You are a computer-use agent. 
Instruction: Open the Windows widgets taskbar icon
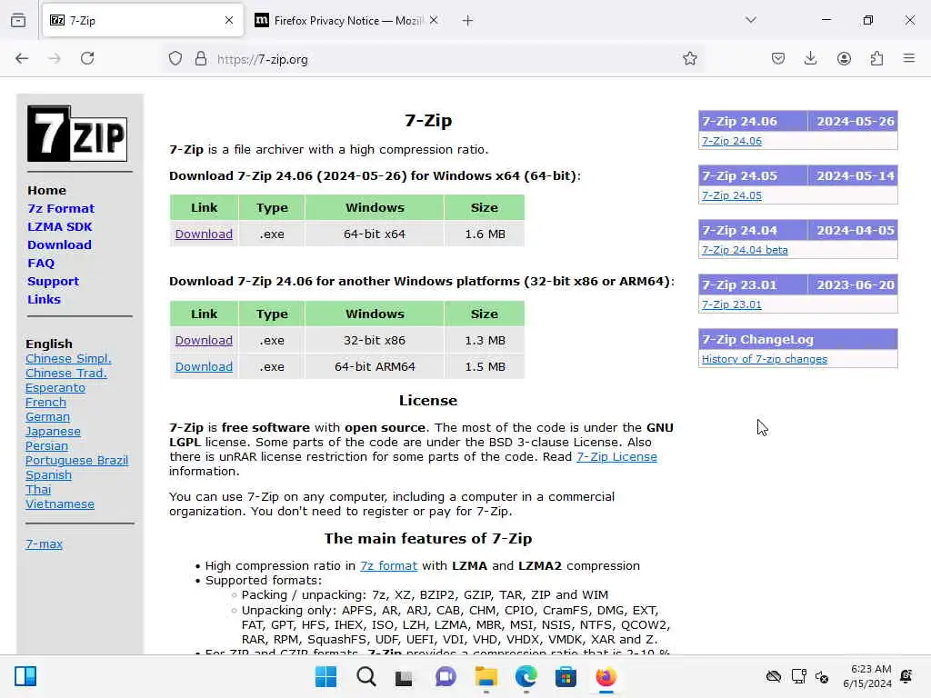click(25, 676)
